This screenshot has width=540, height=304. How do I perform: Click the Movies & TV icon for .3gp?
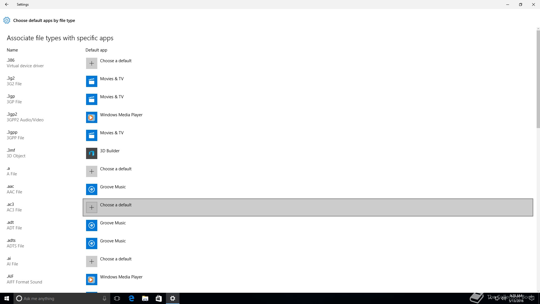tap(92, 99)
